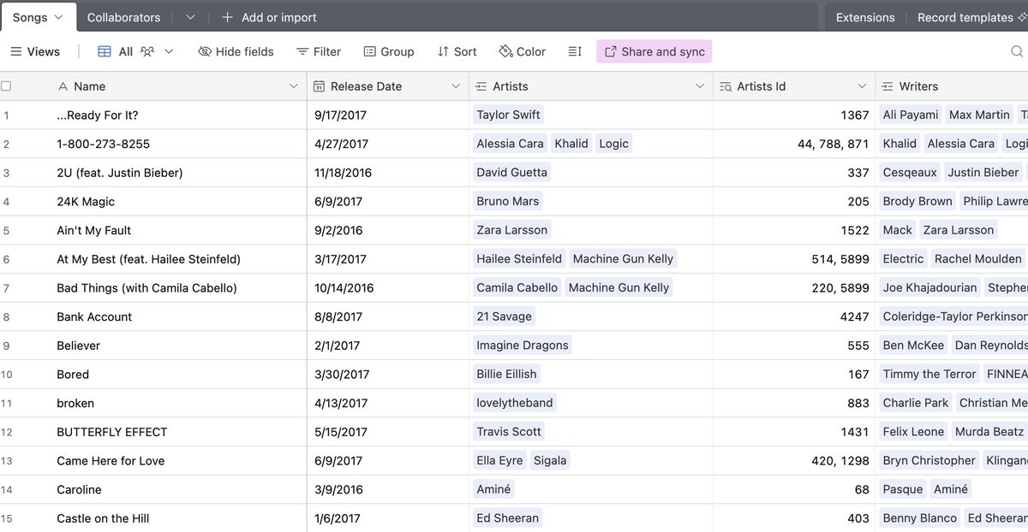The image size is (1028, 532).
Task: Select release date 9/17/2017 cell
Action: (388, 115)
